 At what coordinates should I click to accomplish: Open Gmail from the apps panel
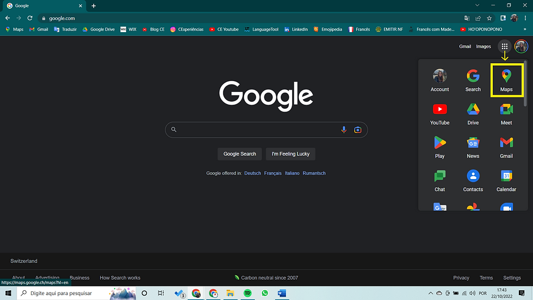pos(506,147)
